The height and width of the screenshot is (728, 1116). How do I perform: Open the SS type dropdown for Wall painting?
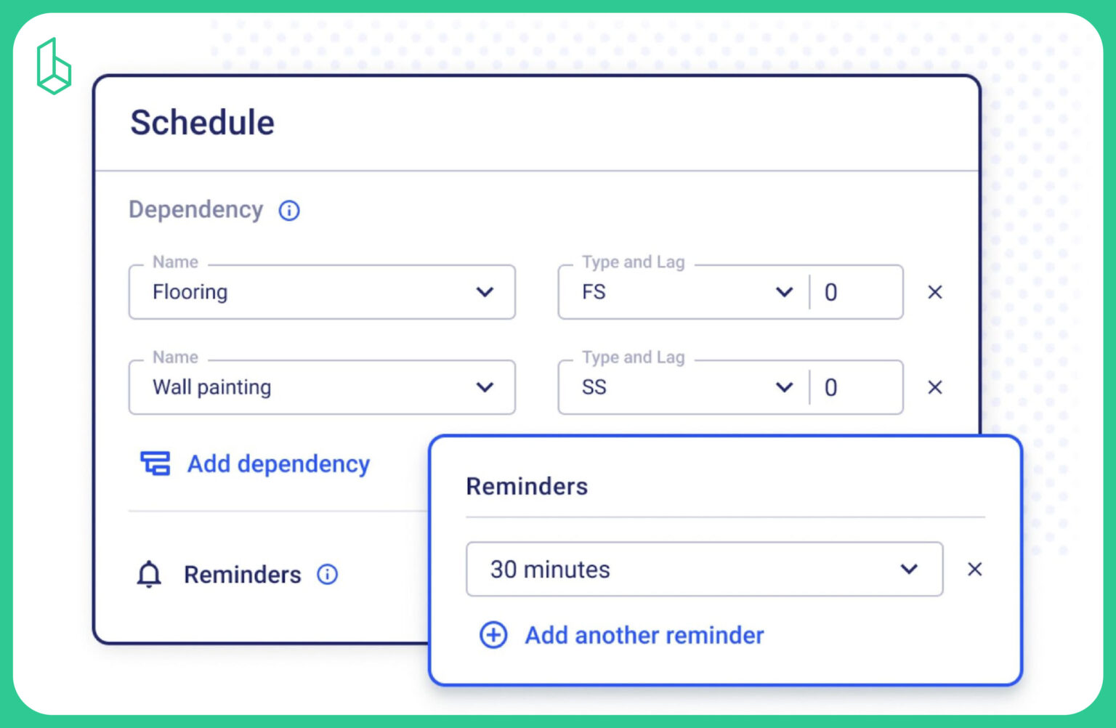coord(785,387)
